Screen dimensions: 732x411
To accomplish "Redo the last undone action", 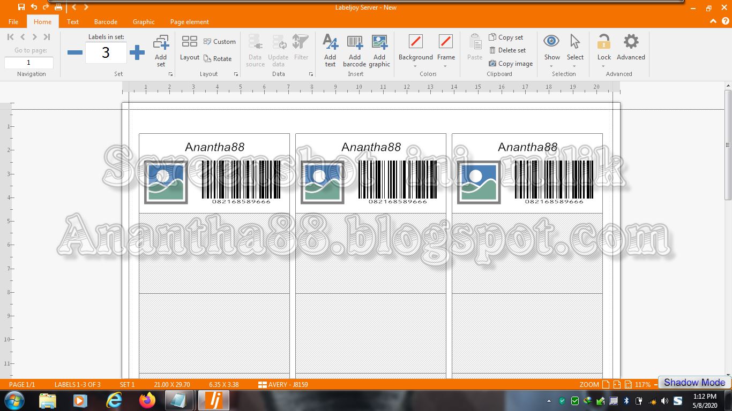I will 46,7.
